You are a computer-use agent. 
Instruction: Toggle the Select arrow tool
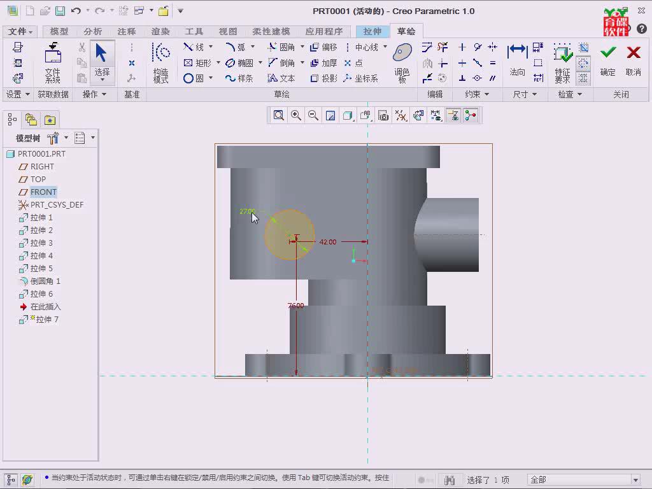point(103,62)
